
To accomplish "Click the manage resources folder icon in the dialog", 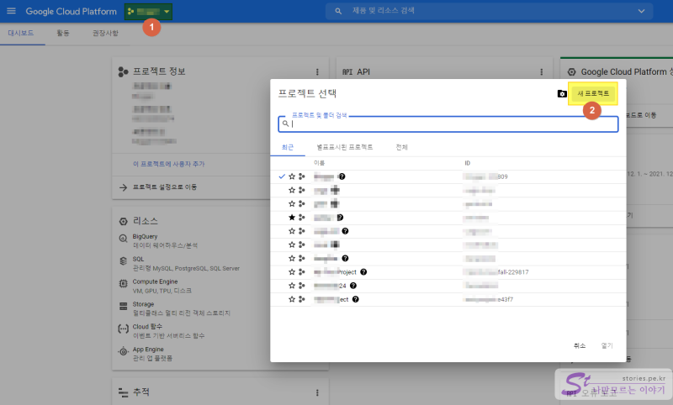I will coord(562,93).
